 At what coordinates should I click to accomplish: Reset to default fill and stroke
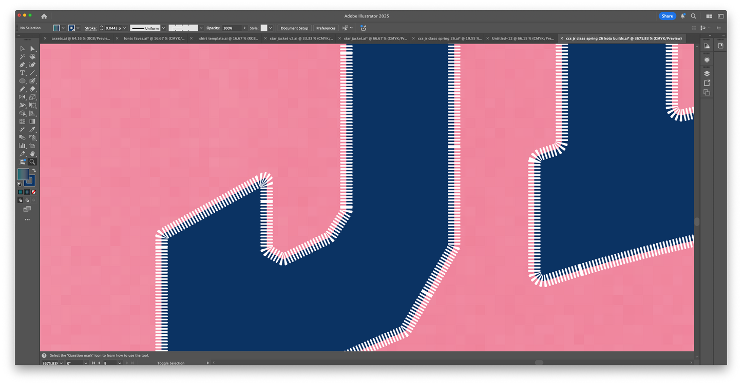[20, 184]
